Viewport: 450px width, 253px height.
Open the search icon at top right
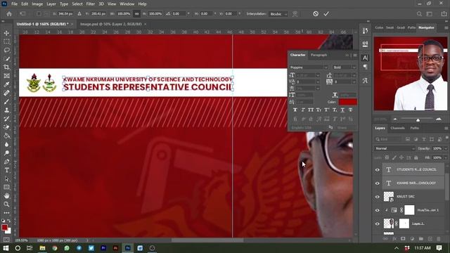pos(419,14)
